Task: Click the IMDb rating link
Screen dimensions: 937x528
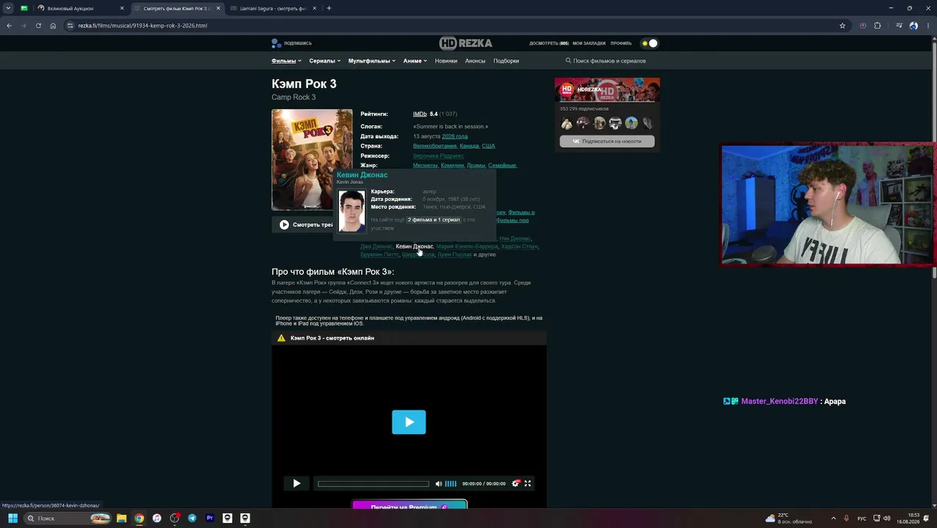Action: point(420,114)
